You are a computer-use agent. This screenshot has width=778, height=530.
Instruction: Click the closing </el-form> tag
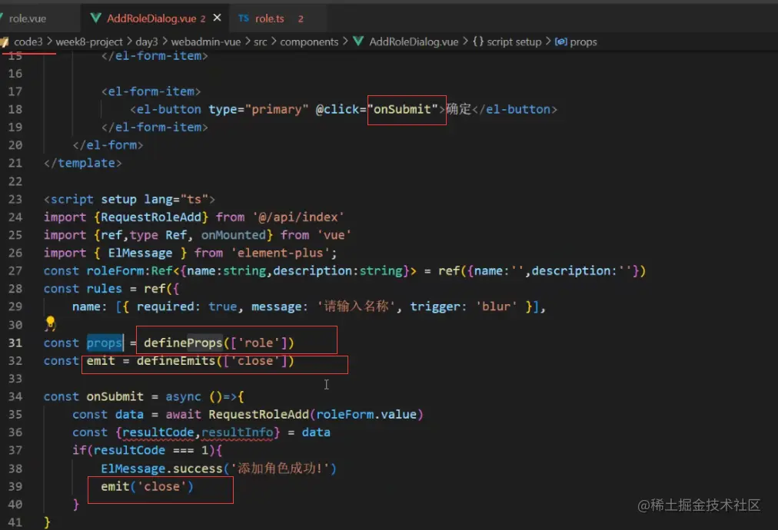108,145
